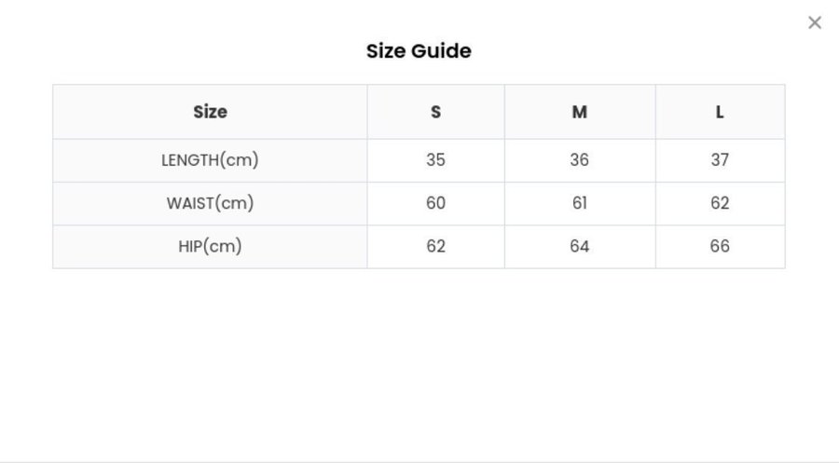Click the hip value 66 for size L
Screen dimensions: 839x463
pyautogui.click(x=720, y=247)
